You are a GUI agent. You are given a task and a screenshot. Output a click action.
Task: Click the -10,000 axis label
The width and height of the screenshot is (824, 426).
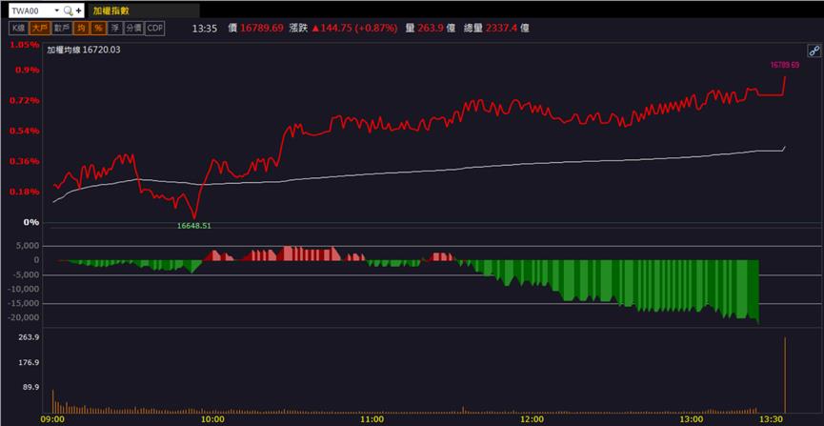click(24, 289)
